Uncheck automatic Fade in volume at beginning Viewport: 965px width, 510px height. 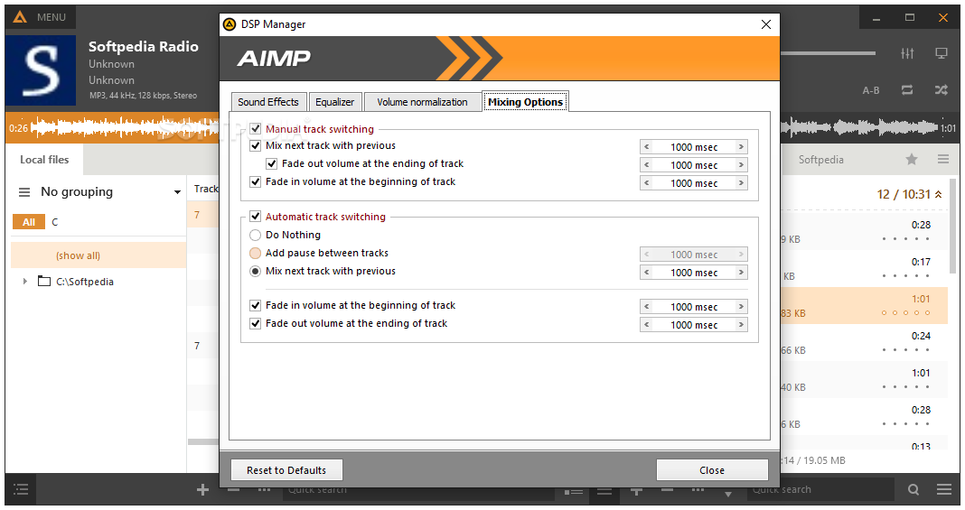coord(256,305)
